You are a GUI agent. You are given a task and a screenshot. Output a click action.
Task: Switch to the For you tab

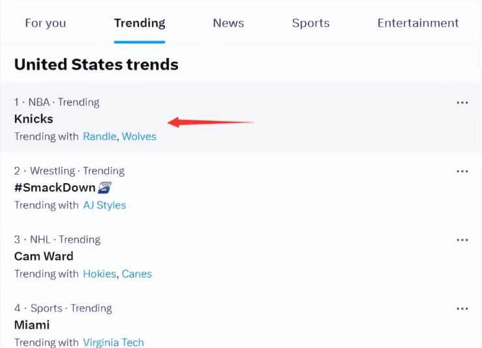(45, 23)
